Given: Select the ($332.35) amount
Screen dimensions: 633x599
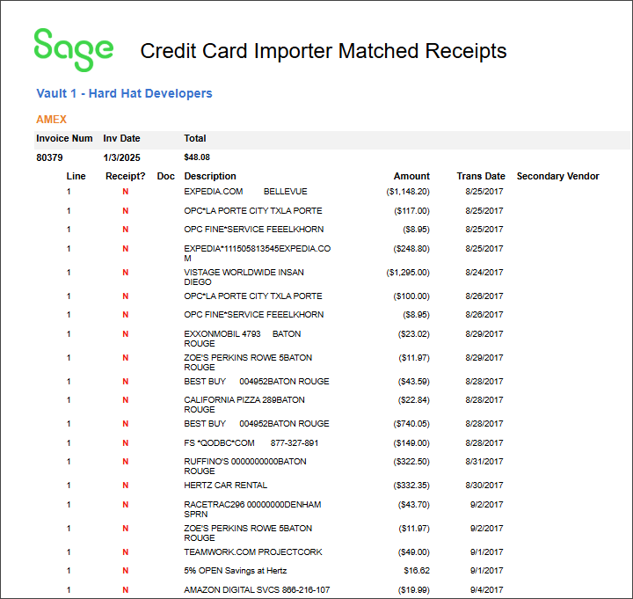Looking at the screenshot, I should [411, 486].
